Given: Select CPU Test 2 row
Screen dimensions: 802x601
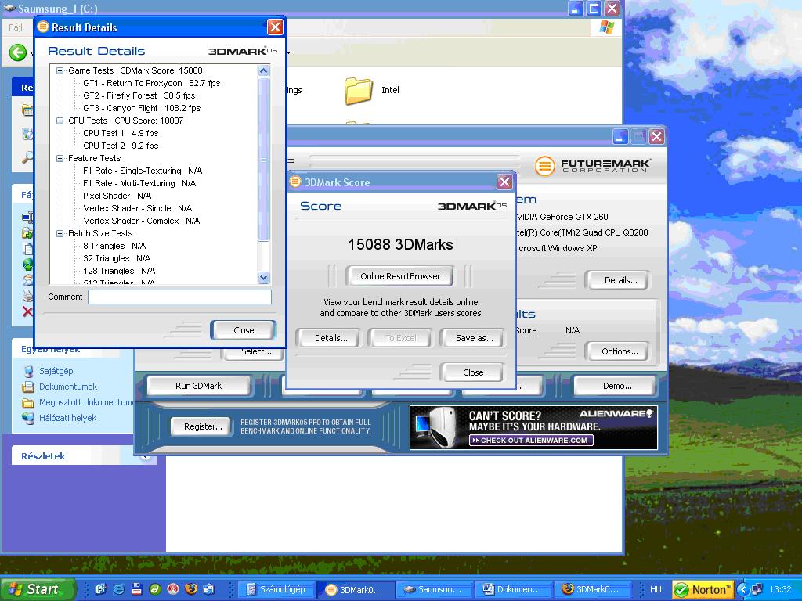Looking at the screenshot, I should (121, 146).
